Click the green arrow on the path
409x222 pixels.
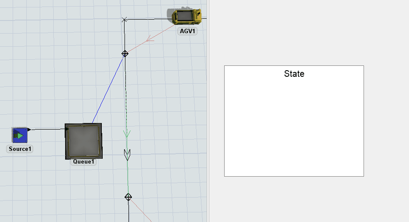pyautogui.click(x=127, y=134)
